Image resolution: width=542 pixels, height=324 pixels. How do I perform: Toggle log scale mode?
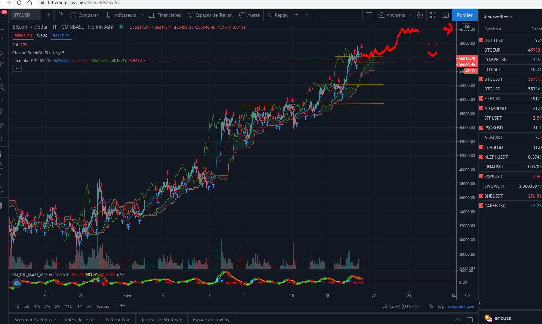click(441, 306)
